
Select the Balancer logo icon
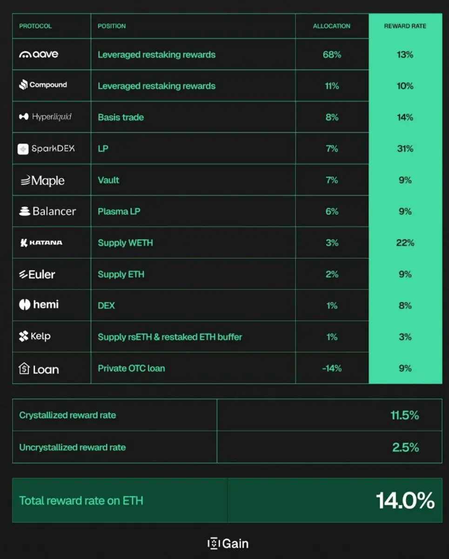[25, 211]
